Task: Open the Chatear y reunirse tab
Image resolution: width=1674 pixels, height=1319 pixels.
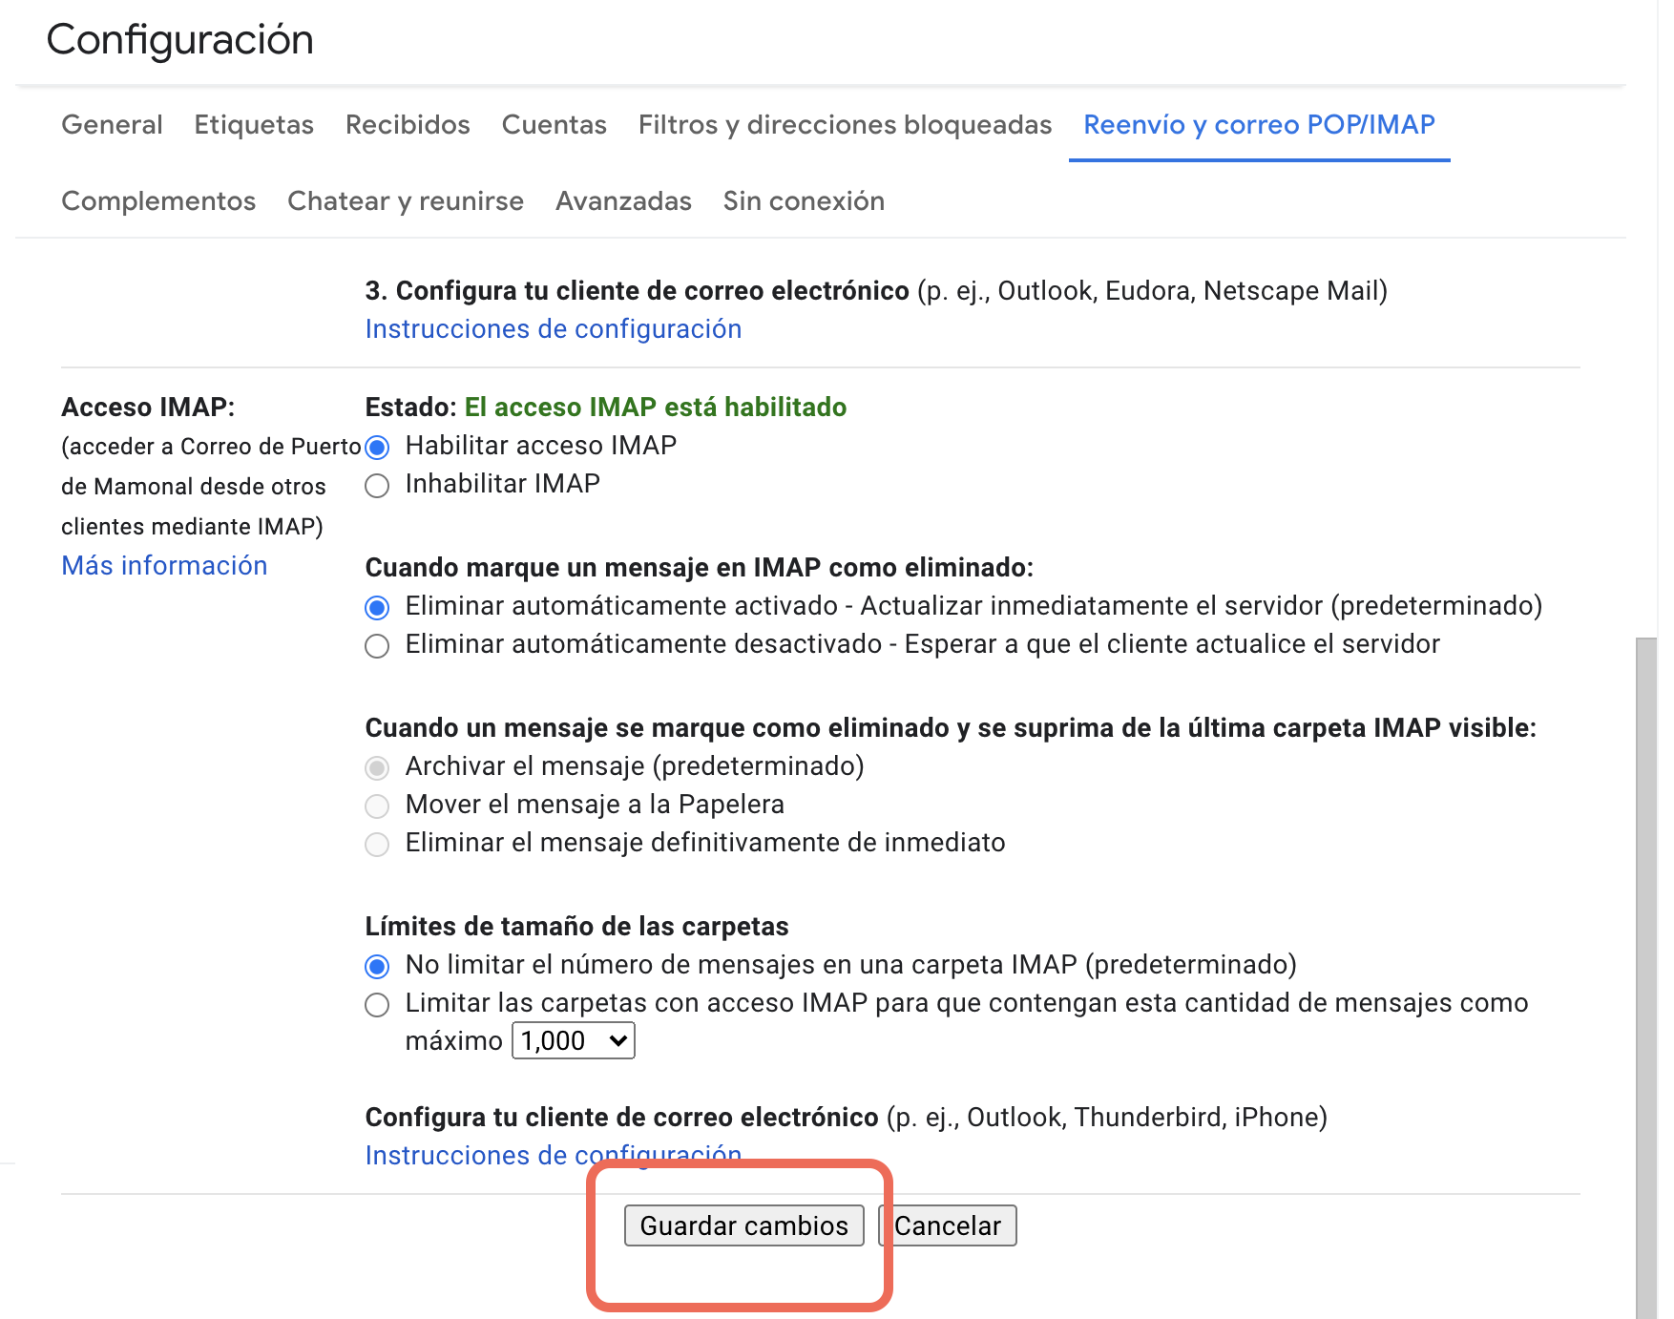Action: coord(406,201)
